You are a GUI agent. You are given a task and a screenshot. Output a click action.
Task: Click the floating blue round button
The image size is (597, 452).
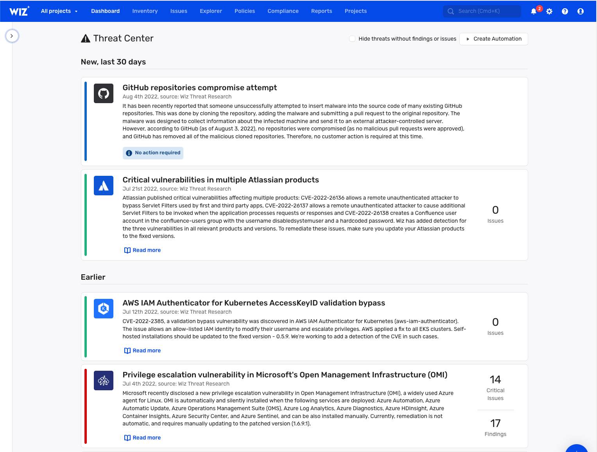[577, 448]
